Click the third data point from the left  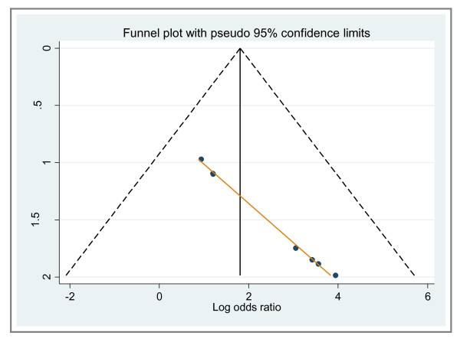pyautogui.click(x=295, y=248)
